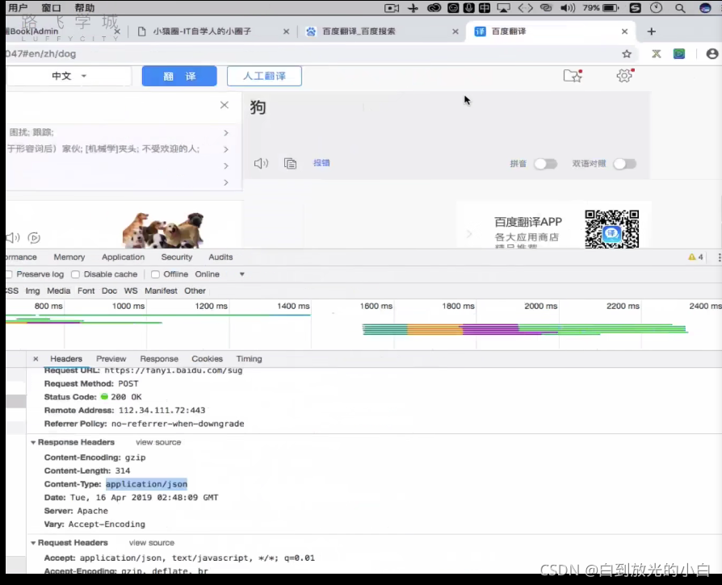This screenshot has width=722, height=585.
Task: Open the user profile icon in Chrome toolbar
Action: click(x=712, y=54)
